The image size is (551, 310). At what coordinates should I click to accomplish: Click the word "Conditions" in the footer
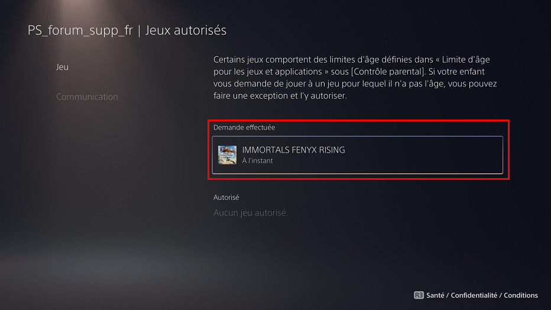pyautogui.click(x=521, y=295)
